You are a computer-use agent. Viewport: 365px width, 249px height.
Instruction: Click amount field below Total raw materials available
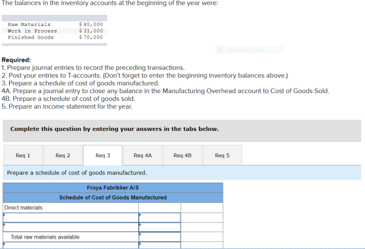[x=160, y=245]
